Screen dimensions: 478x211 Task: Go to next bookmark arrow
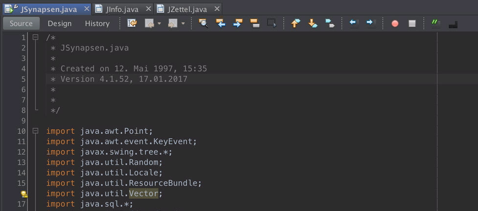[313, 23]
